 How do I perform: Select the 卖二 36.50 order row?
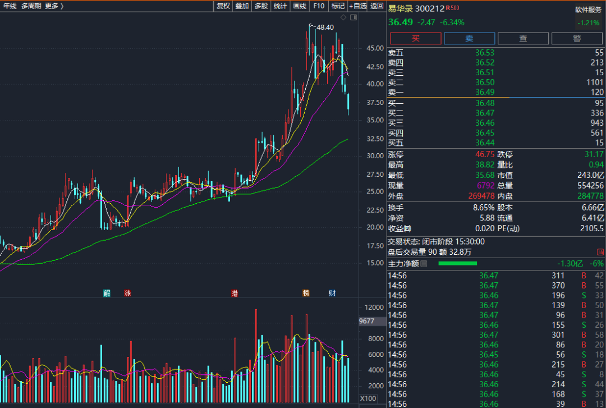pyautogui.click(x=495, y=82)
